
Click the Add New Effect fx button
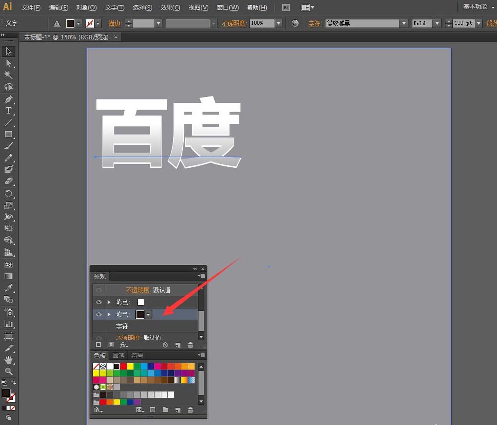pyautogui.click(x=124, y=345)
